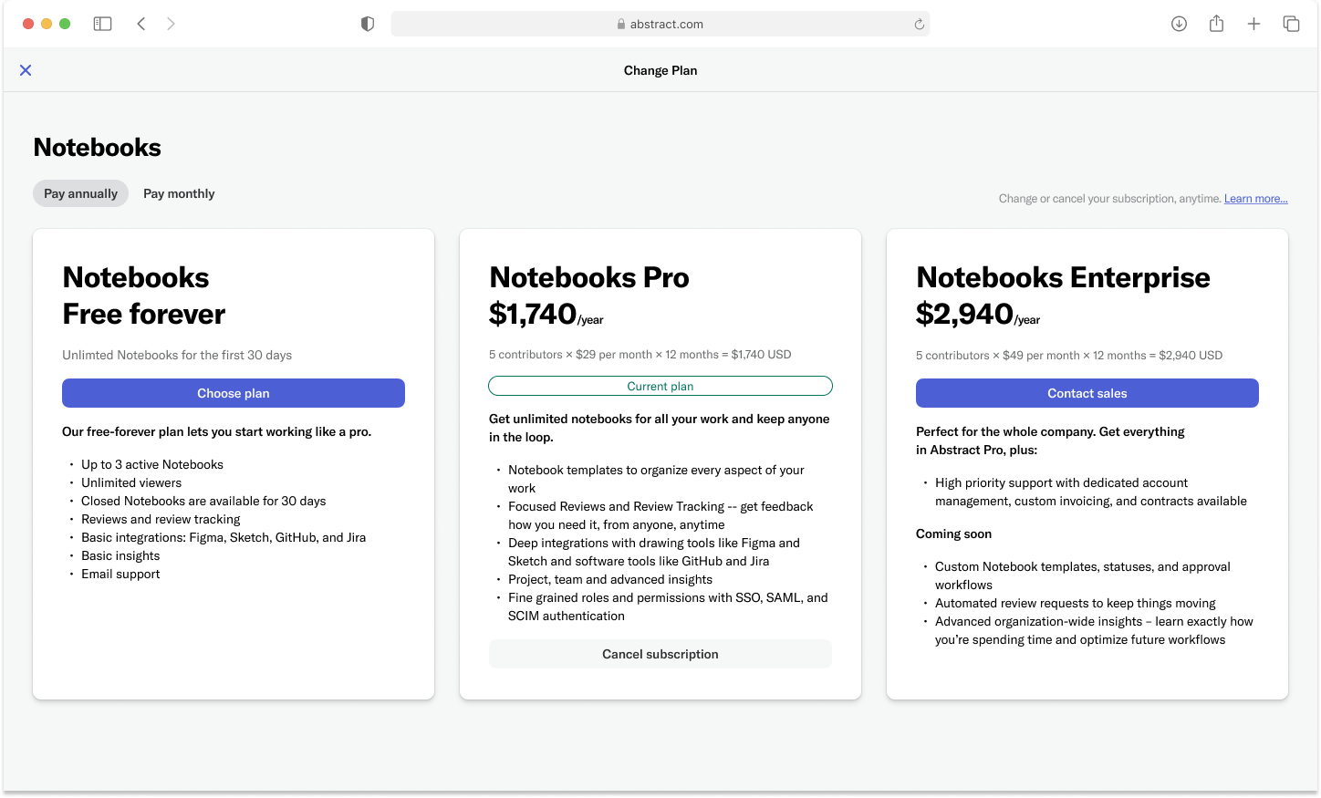Open the Learn more link
This screenshot has width=1321, height=798.
(1255, 199)
